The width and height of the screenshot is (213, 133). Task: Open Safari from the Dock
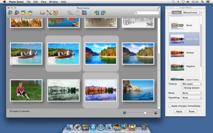101,128
